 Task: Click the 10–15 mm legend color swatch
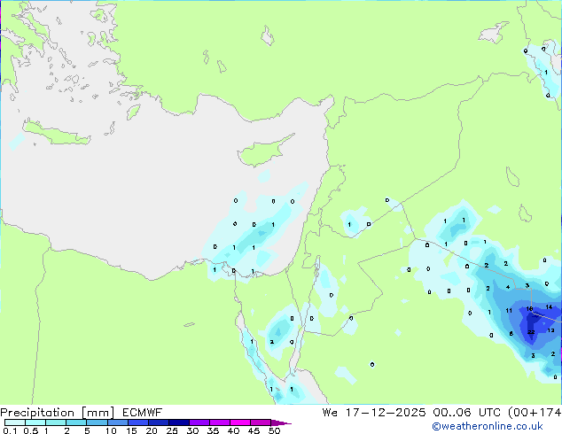118,422
